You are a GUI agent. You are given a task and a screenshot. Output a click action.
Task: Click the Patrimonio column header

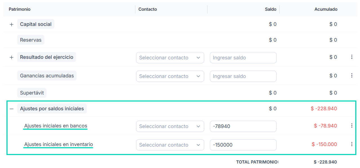click(19, 9)
